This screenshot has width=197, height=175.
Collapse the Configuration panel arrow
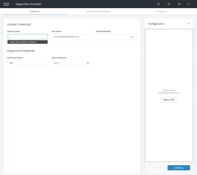coord(189,24)
